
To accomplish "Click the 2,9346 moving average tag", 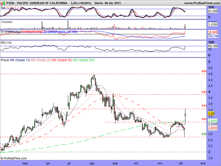I will coord(213,124).
